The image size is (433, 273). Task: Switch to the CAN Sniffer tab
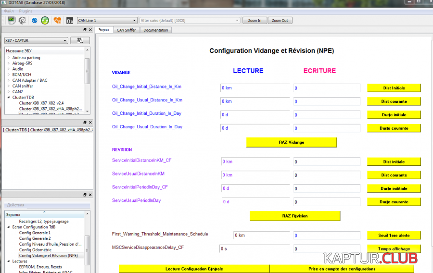coord(126,30)
